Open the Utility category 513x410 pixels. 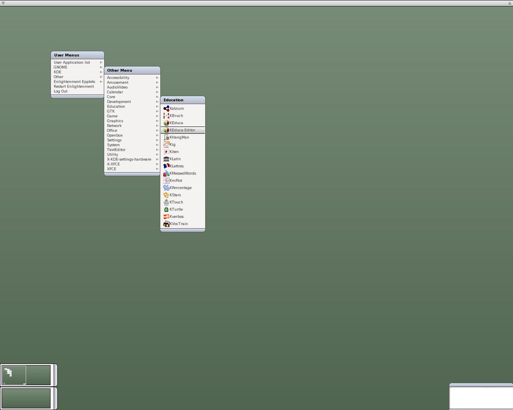point(132,155)
